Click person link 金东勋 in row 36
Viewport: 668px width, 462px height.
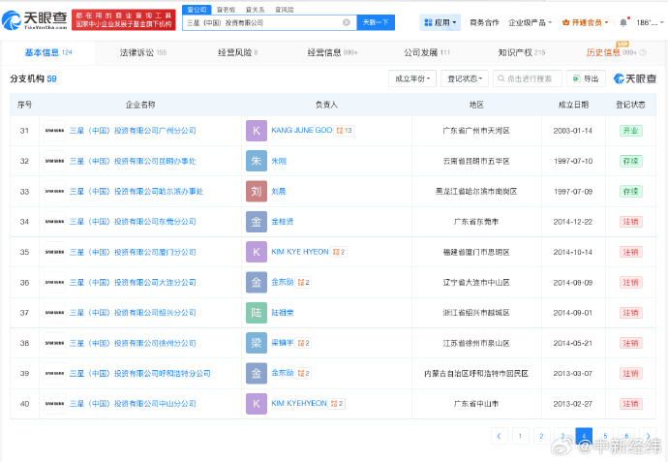[x=283, y=282]
